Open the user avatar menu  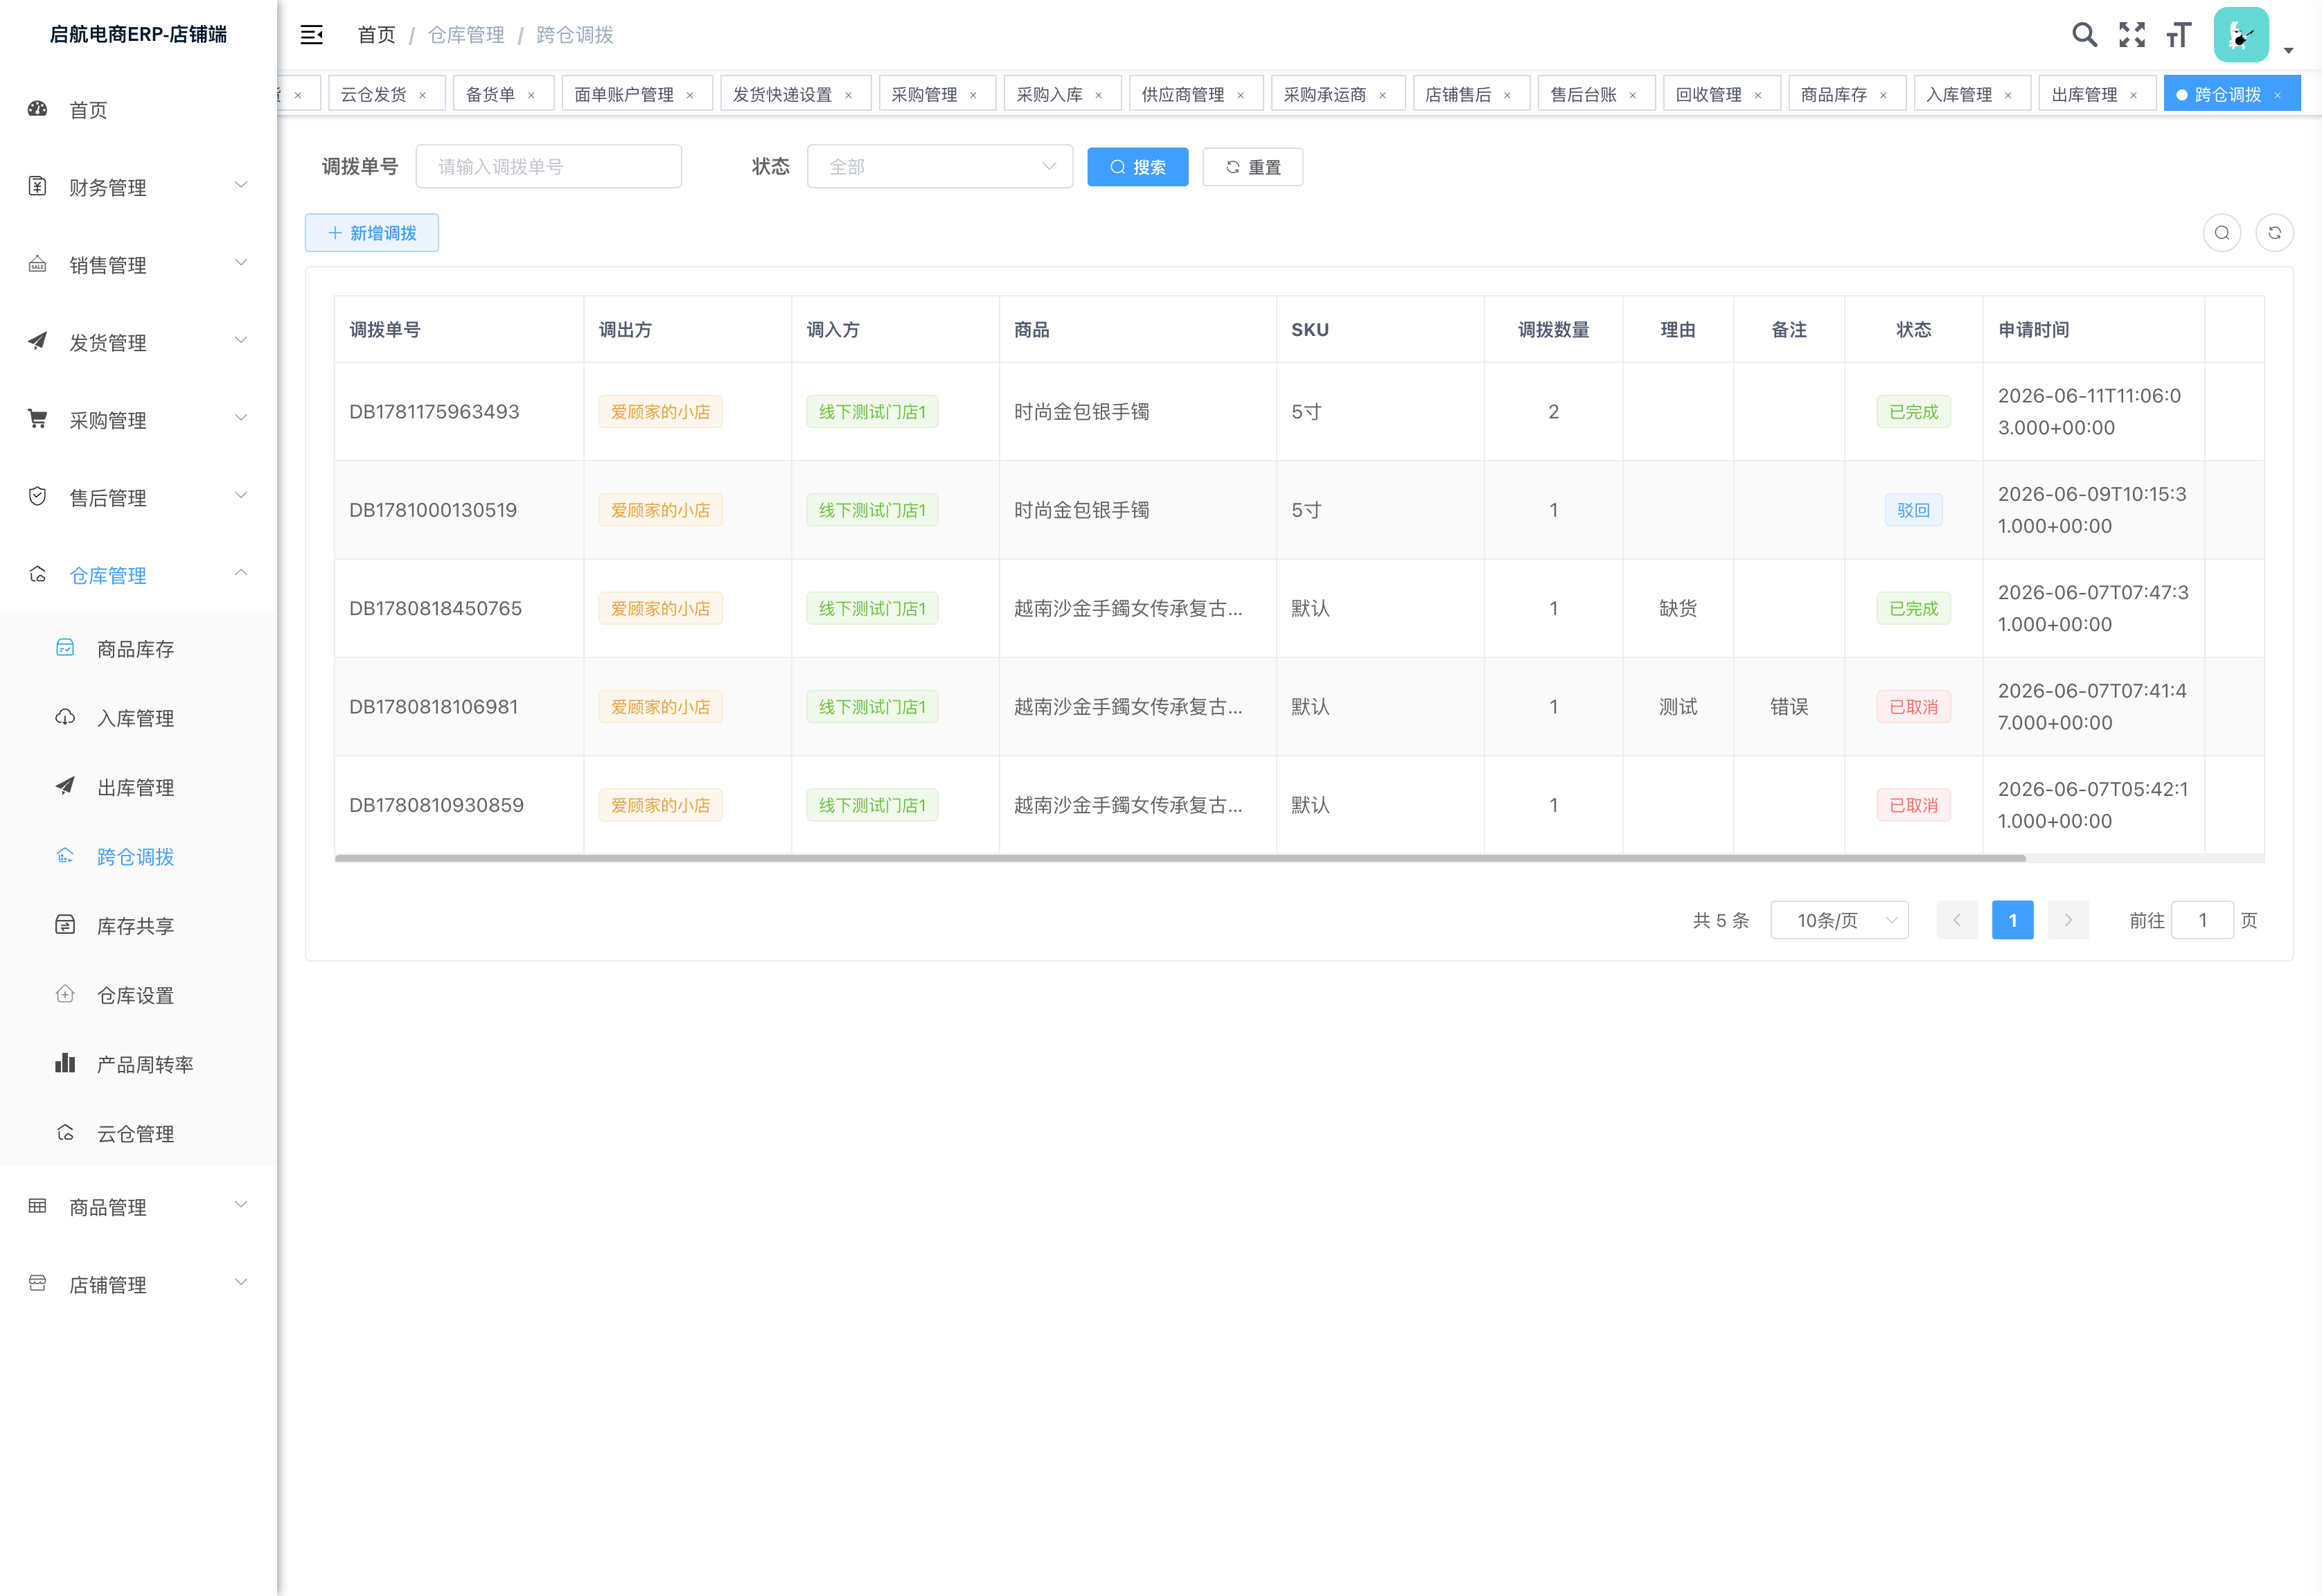pyautogui.click(x=2241, y=35)
